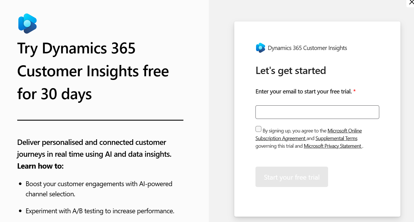Select the AI-powered channel selection bullet point

point(99,189)
